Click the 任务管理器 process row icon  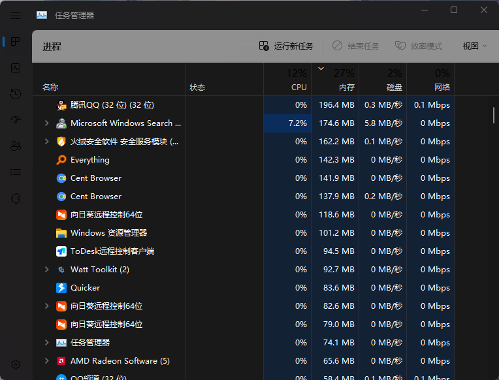[61, 342]
